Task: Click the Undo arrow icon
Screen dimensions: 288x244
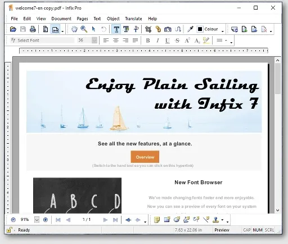Action: click(x=103, y=29)
